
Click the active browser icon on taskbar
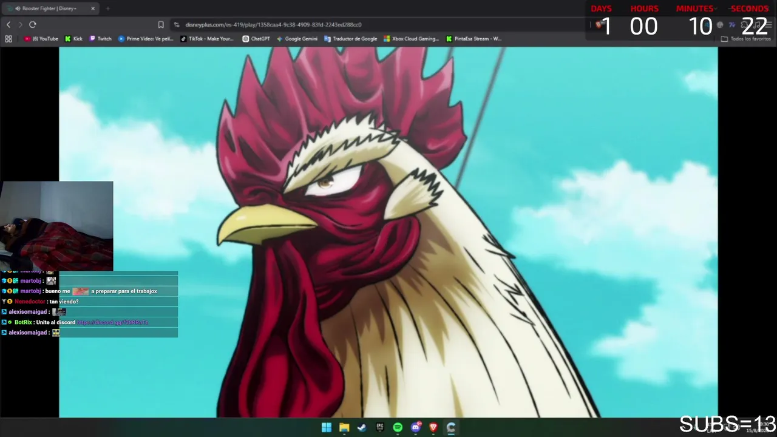pos(451,427)
